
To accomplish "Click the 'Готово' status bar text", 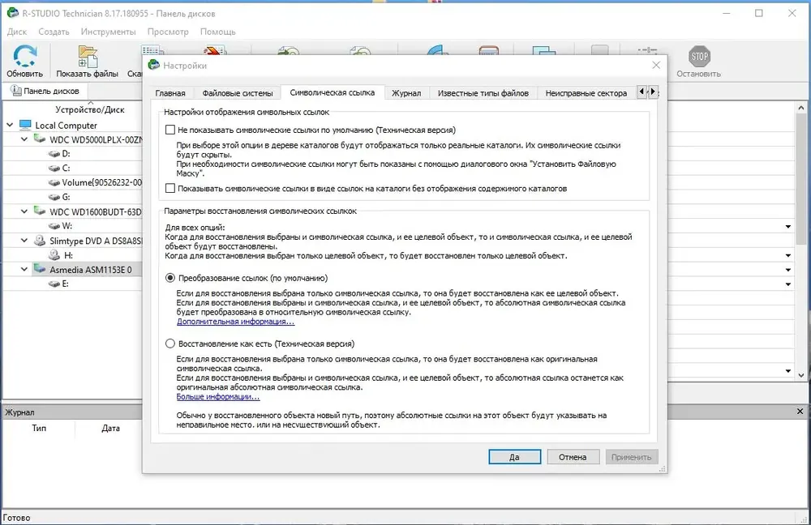I will (x=16, y=518).
